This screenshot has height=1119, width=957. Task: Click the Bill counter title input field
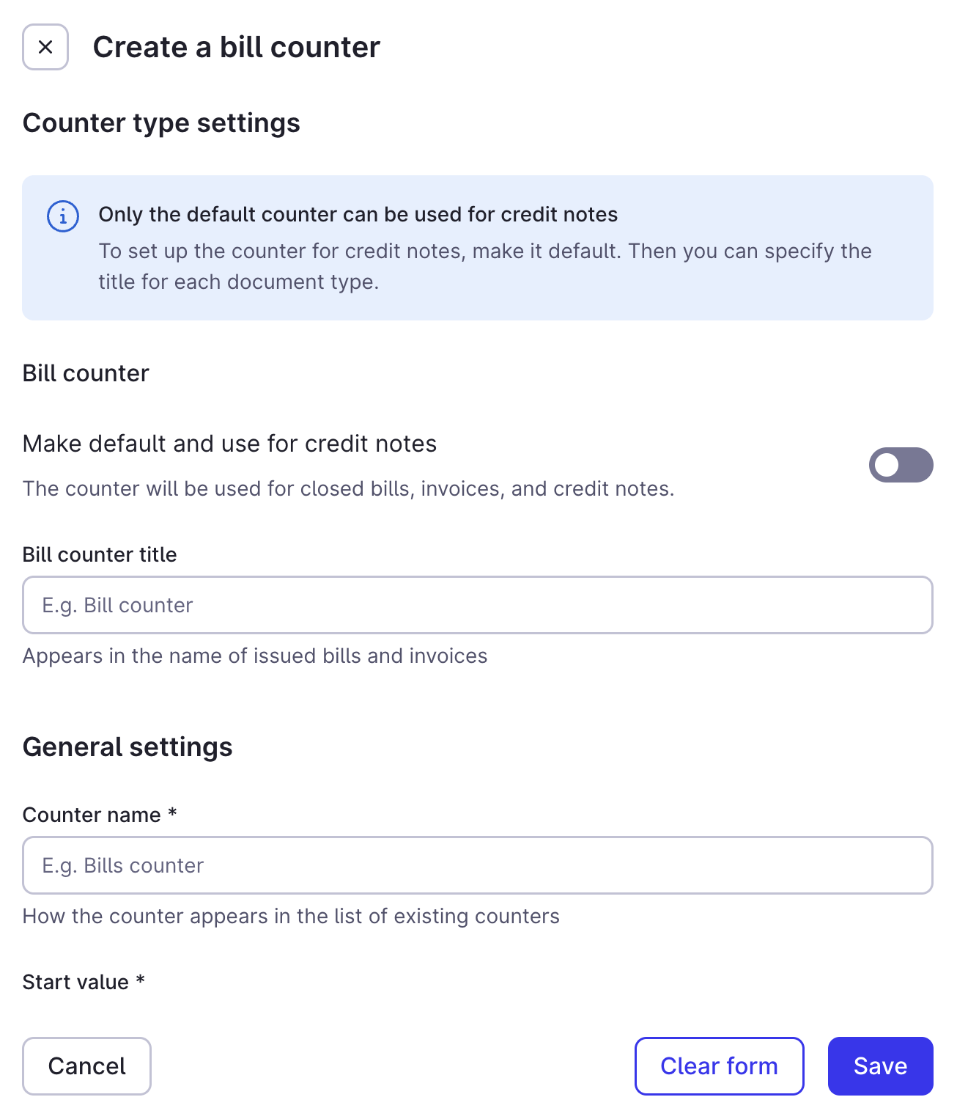coord(477,605)
